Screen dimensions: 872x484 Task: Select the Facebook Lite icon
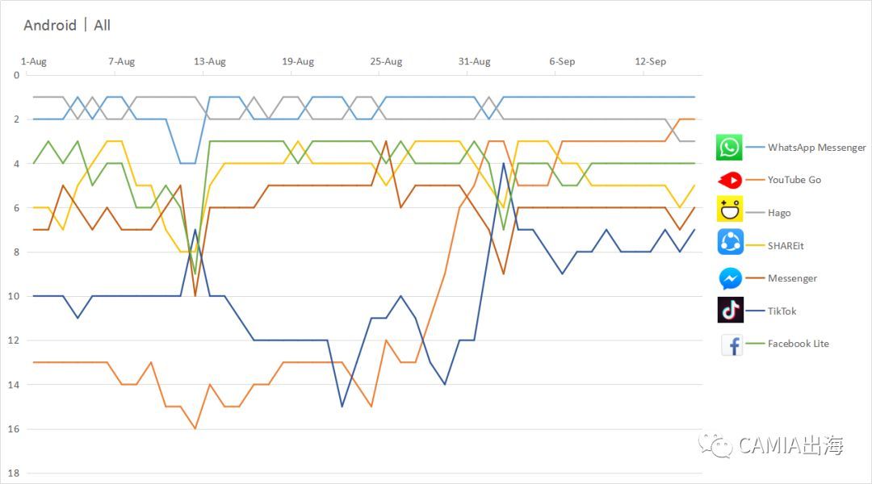732,345
